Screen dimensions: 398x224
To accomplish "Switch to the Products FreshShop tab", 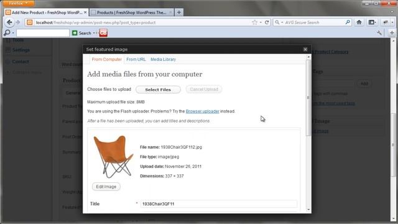I will (131, 12).
